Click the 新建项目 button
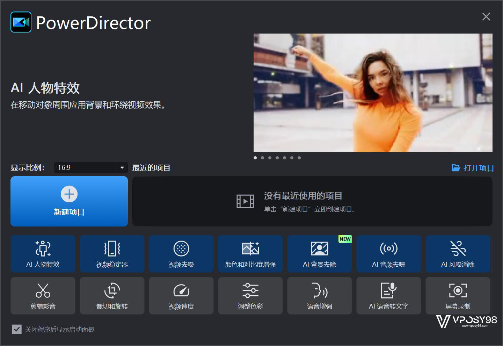The image size is (503, 346). [69, 201]
